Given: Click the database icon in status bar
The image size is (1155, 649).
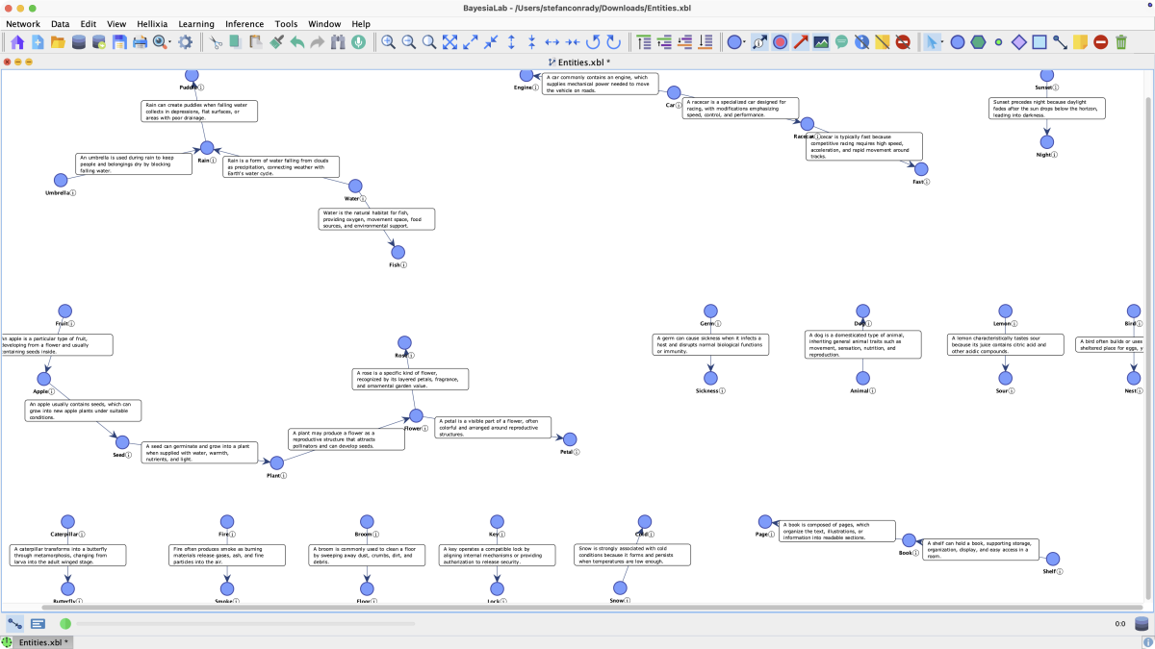Looking at the screenshot, I should pyautogui.click(x=1142, y=623).
